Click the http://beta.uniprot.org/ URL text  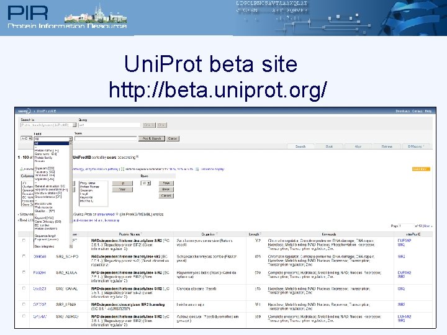tap(218, 90)
